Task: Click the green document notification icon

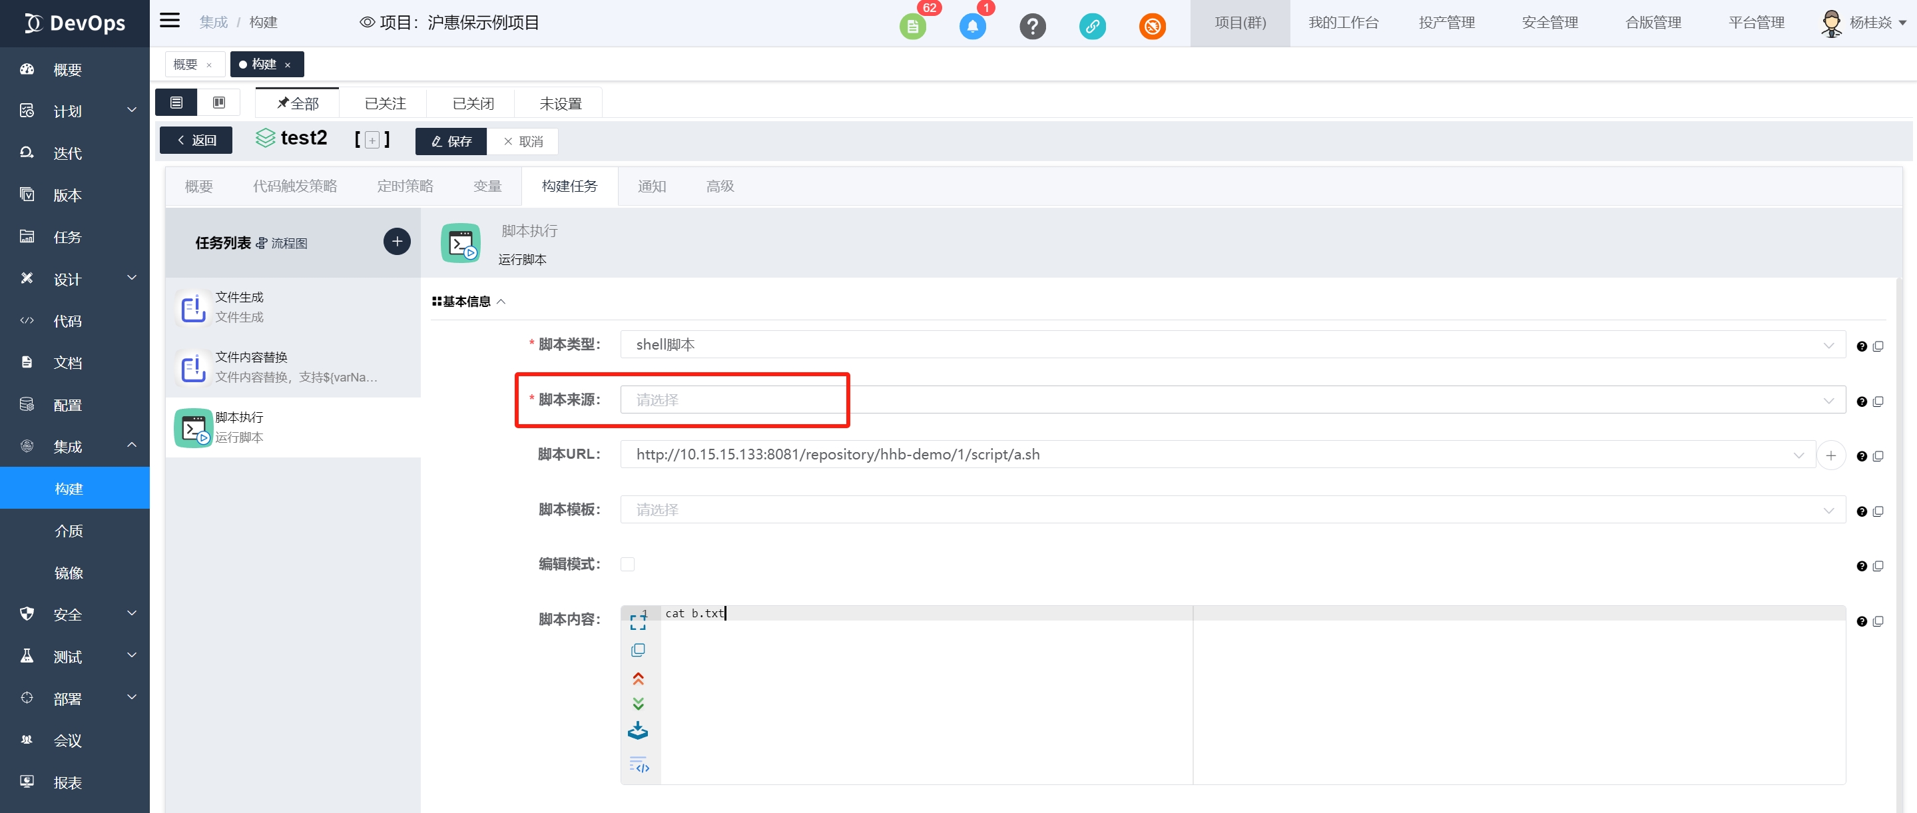Action: pos(912,27)
